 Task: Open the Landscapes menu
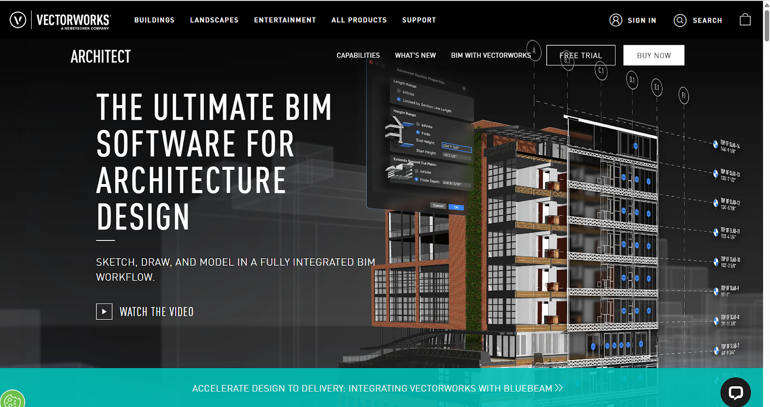[x=214, y=20]
